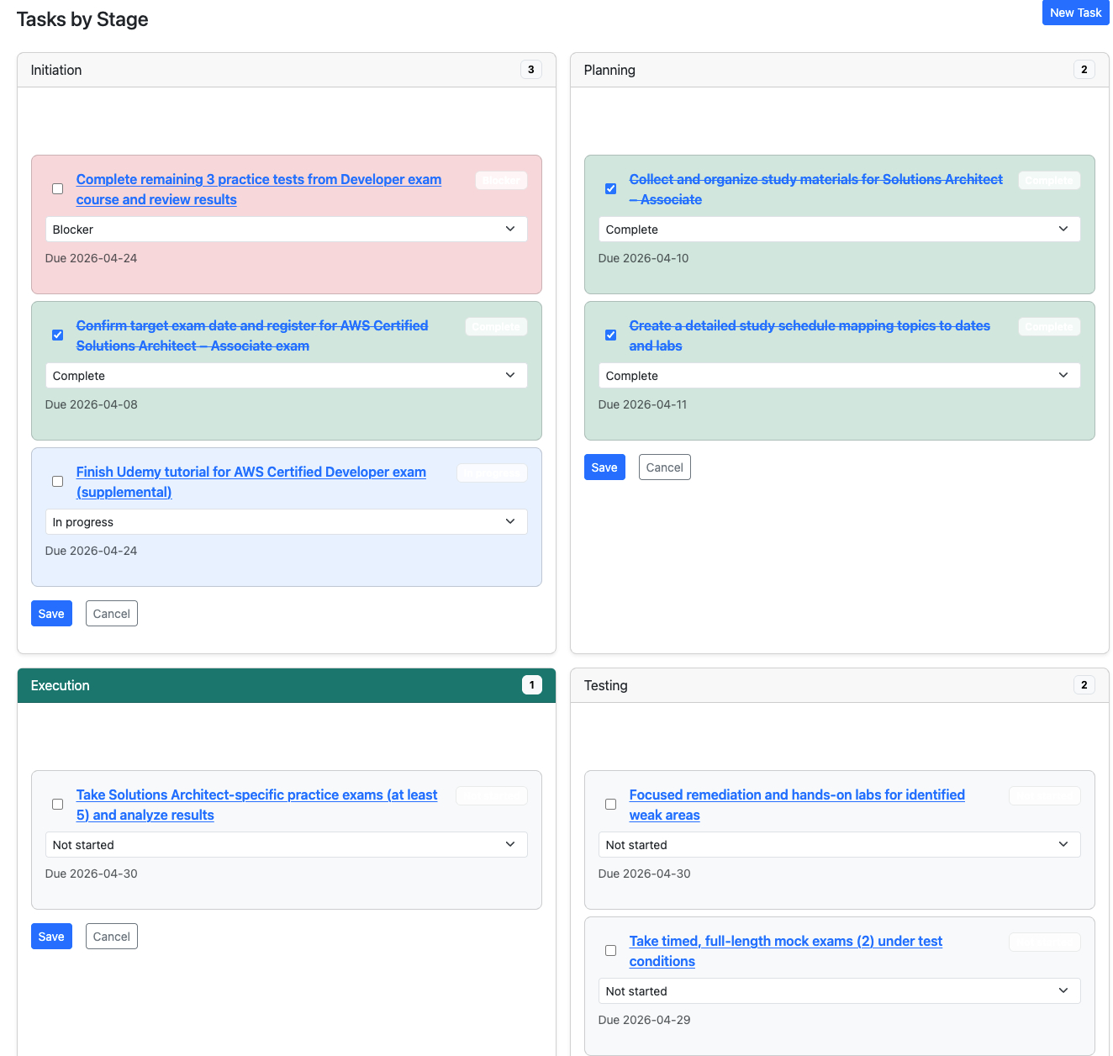This screenshot has width=1113, height=1056.
Task: Check the checkbox for 'Complete remaining 3 practice tests'
Action: pyautogui.click(x=57, y=188)
